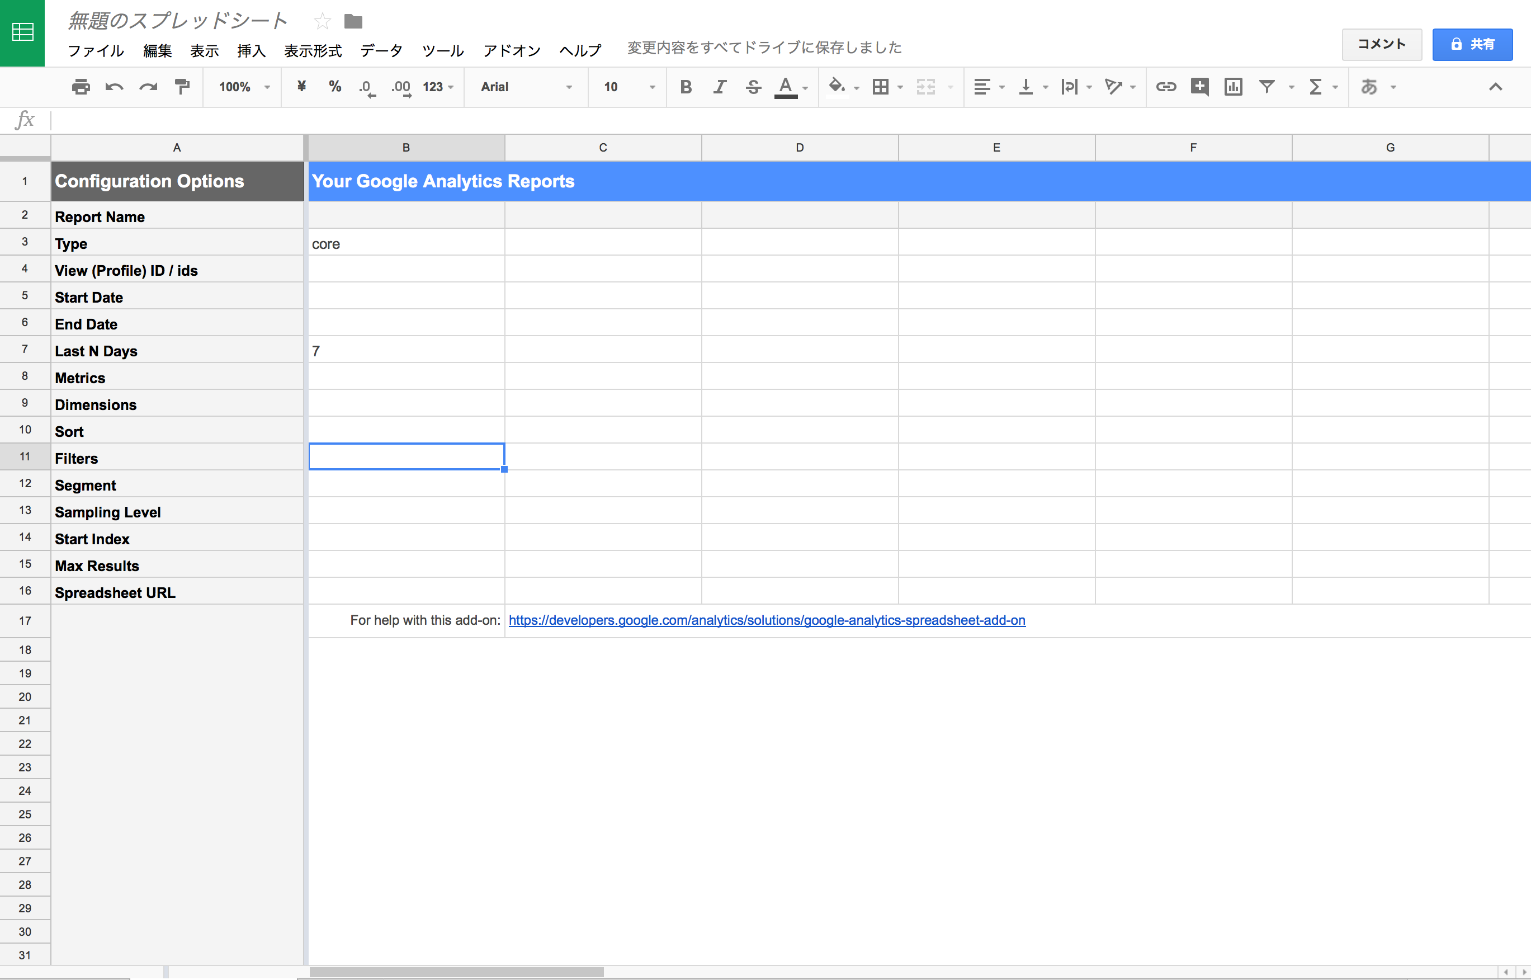Insert a chart from toolbar
This screenshot has height=980, width=1531.
point(1234,87)
